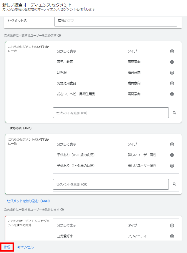Screen dimensions: 187x253
Task: Click search icon in first segment group
Action: (x=174, y=113)
